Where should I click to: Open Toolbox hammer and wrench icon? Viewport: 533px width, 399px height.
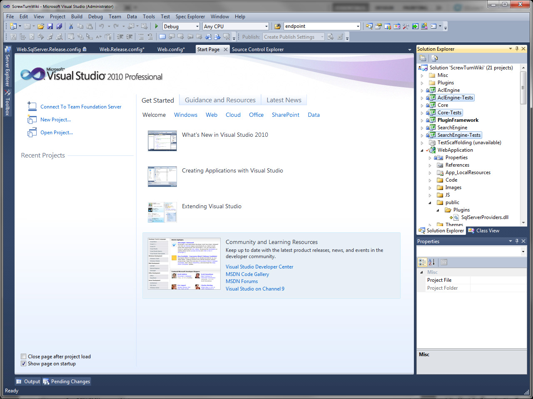point(406,26)
